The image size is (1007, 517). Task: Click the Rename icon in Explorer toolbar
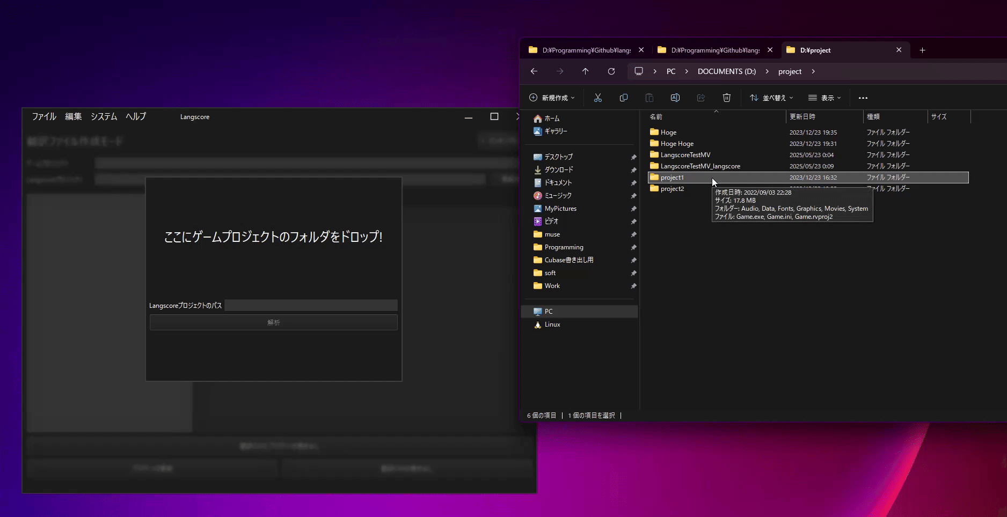click(x=675, y=98)
